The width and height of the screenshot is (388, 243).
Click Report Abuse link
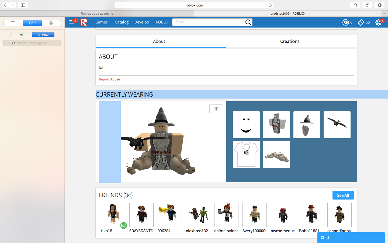pyautogui.click(x=109, y=79)
